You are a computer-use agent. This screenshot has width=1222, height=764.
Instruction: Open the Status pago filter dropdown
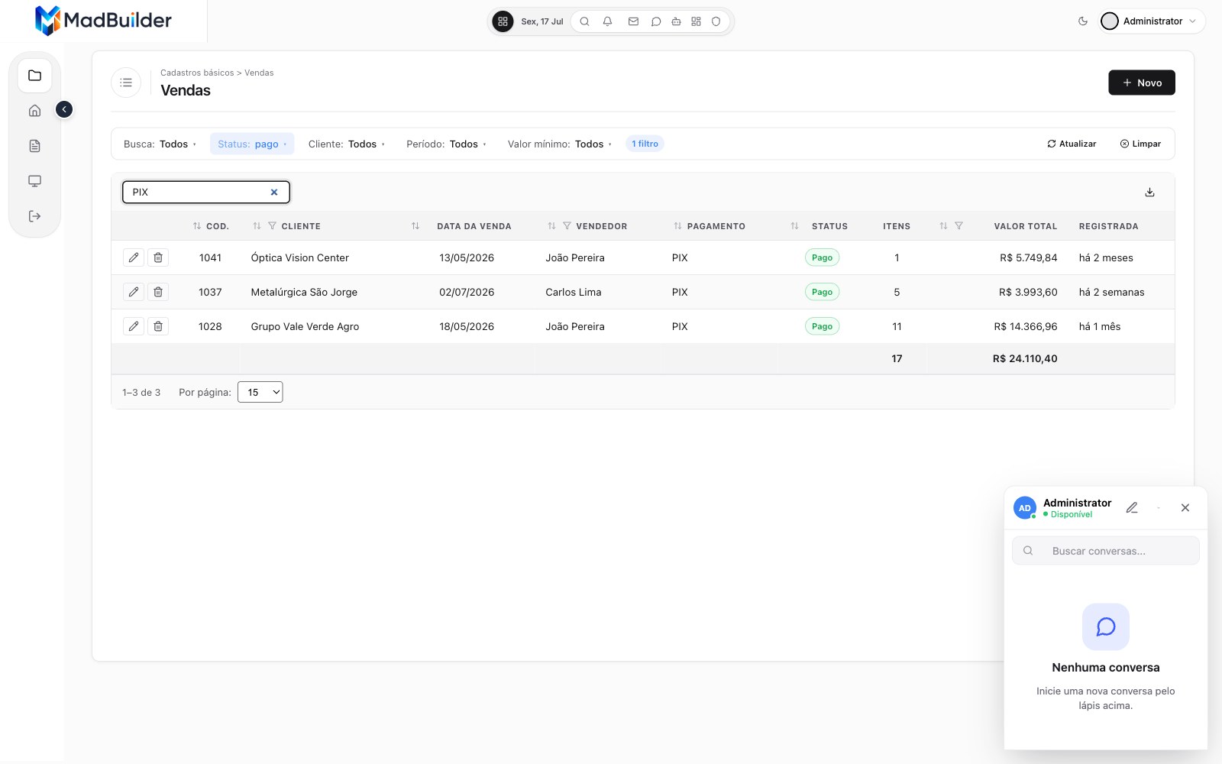(x=252, y=144)
